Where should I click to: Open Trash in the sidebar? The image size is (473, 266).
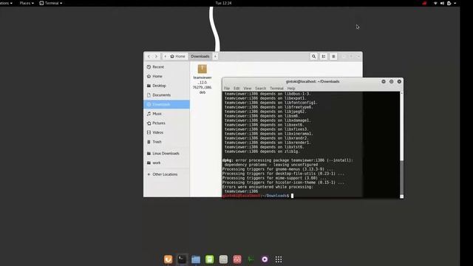(166, 142)
